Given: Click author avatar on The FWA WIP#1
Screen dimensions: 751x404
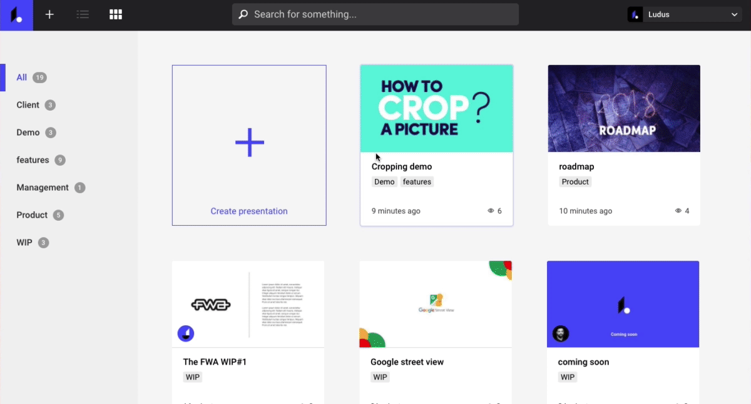Looking at the screenshot, I should [186, 333].
